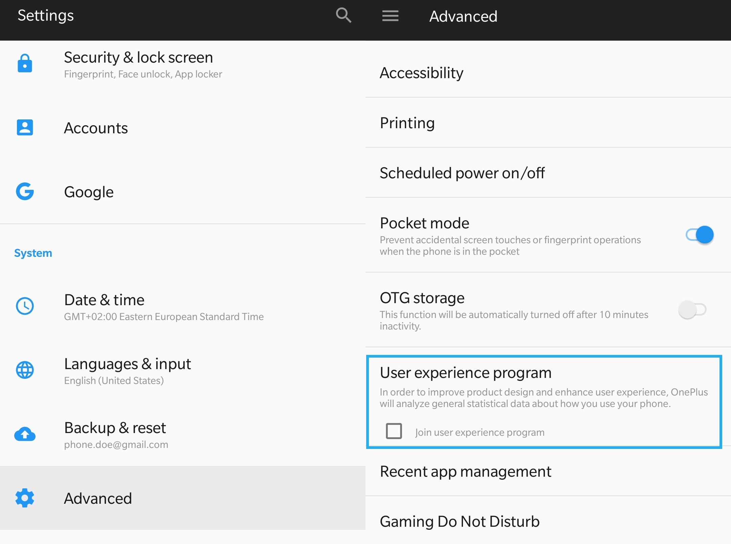
Task: Tap the globe icon for Languages
Action: [x=25, y=370]
